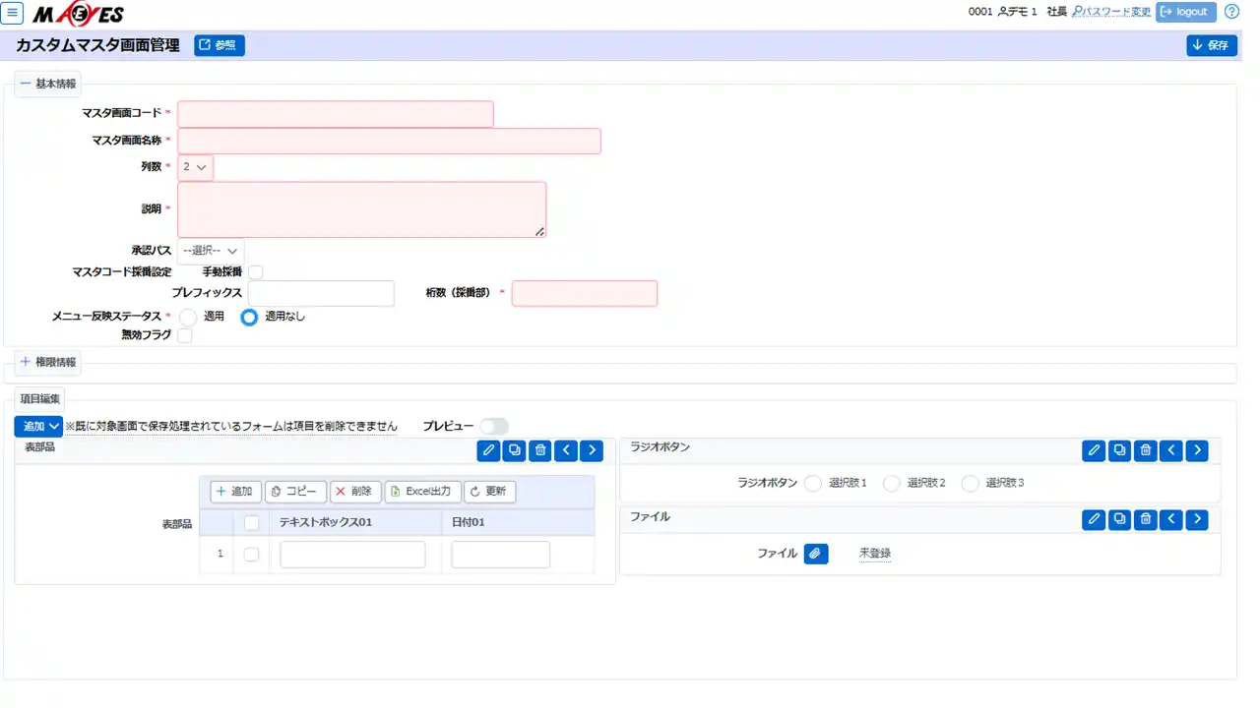Image resolution: width=1260 pixels, height=708 pixels.
Task: Expand the 権限情報 section
Action: (47, 362)
